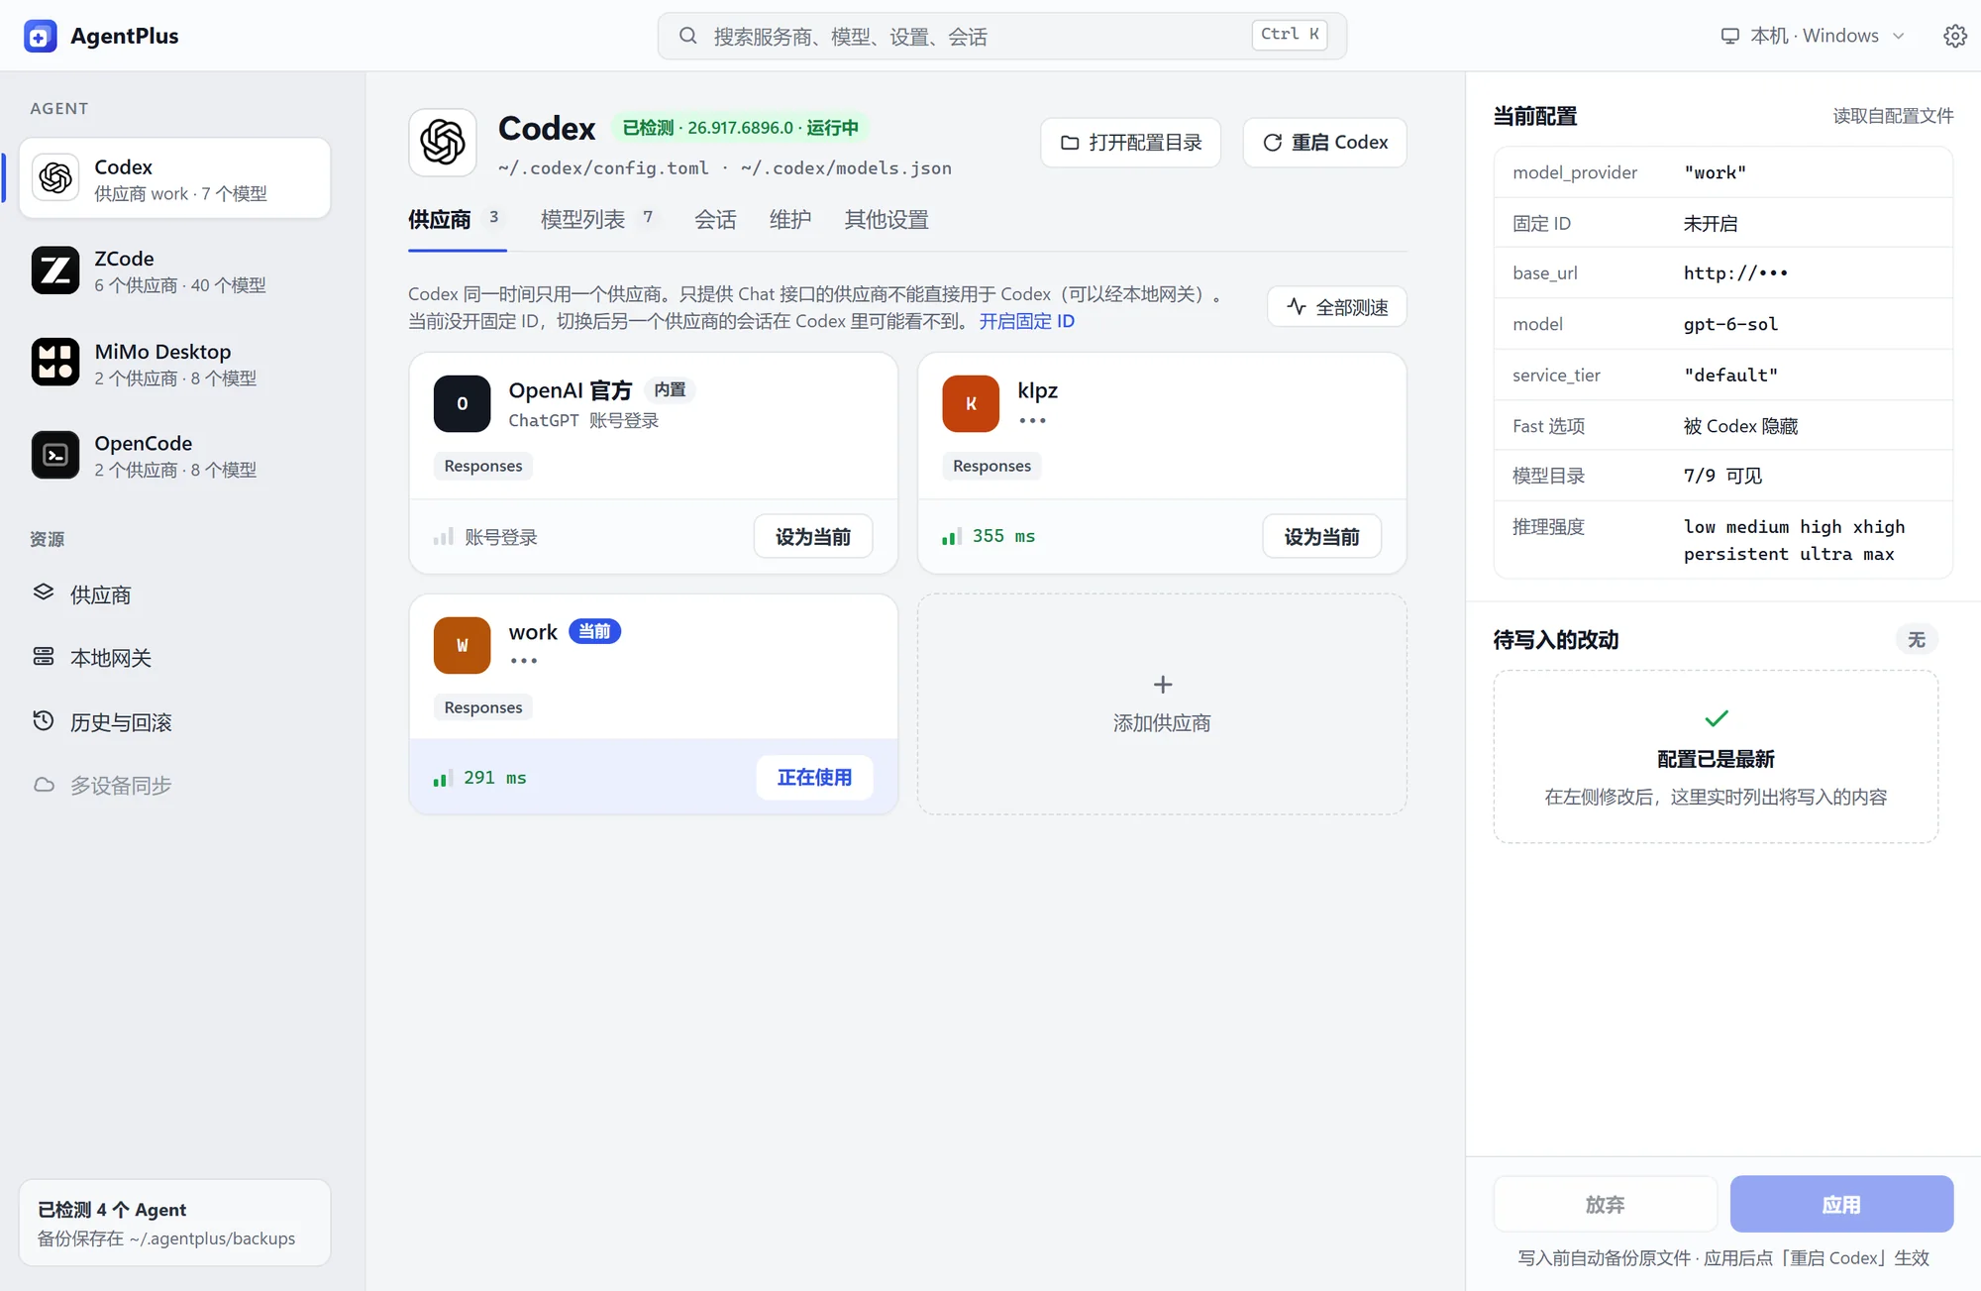Click the config path ~/.codex/config.toml text
Image resolution: width=1981 pixels, height=1291 pixels.
603,168
